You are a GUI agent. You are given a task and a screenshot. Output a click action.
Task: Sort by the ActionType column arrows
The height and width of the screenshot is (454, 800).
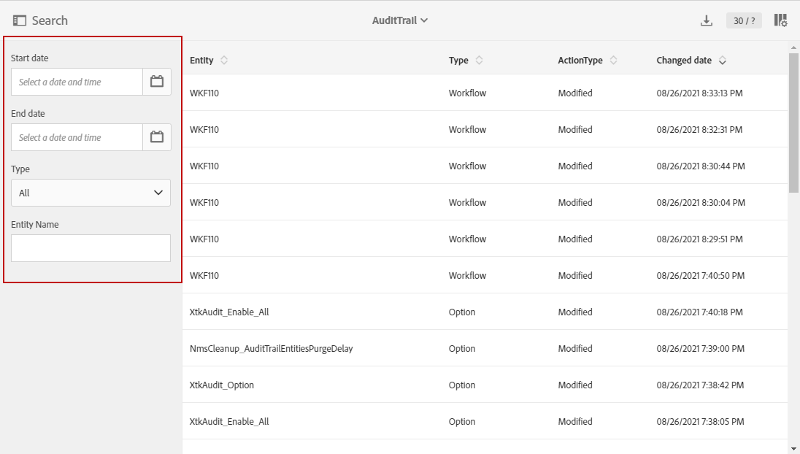tap(613, 61)
